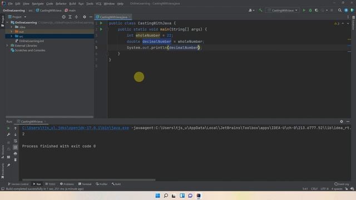This screenshot has width=356, height=200.
Task: Click run gutter arrow beside class declaration
Action: 101,23
